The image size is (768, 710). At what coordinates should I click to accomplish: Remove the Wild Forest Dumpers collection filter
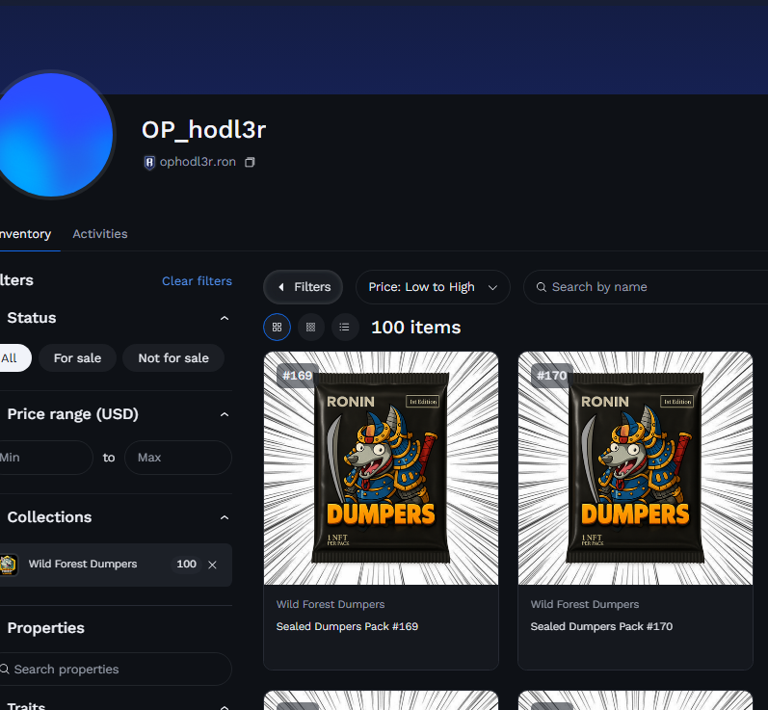coord(212,565)
